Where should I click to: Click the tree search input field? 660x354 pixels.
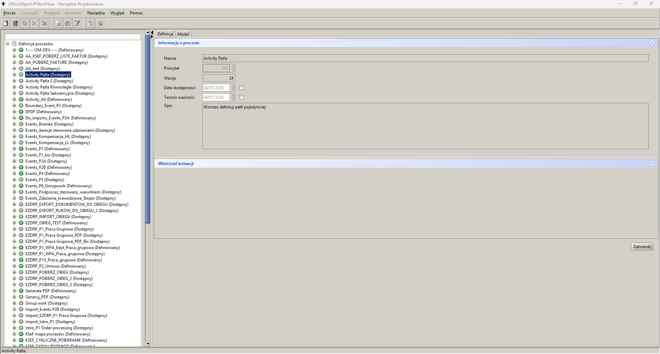point(73,37)
